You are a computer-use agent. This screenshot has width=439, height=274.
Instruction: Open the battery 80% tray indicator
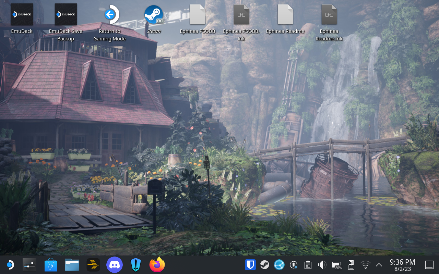[x=337, y=265]
